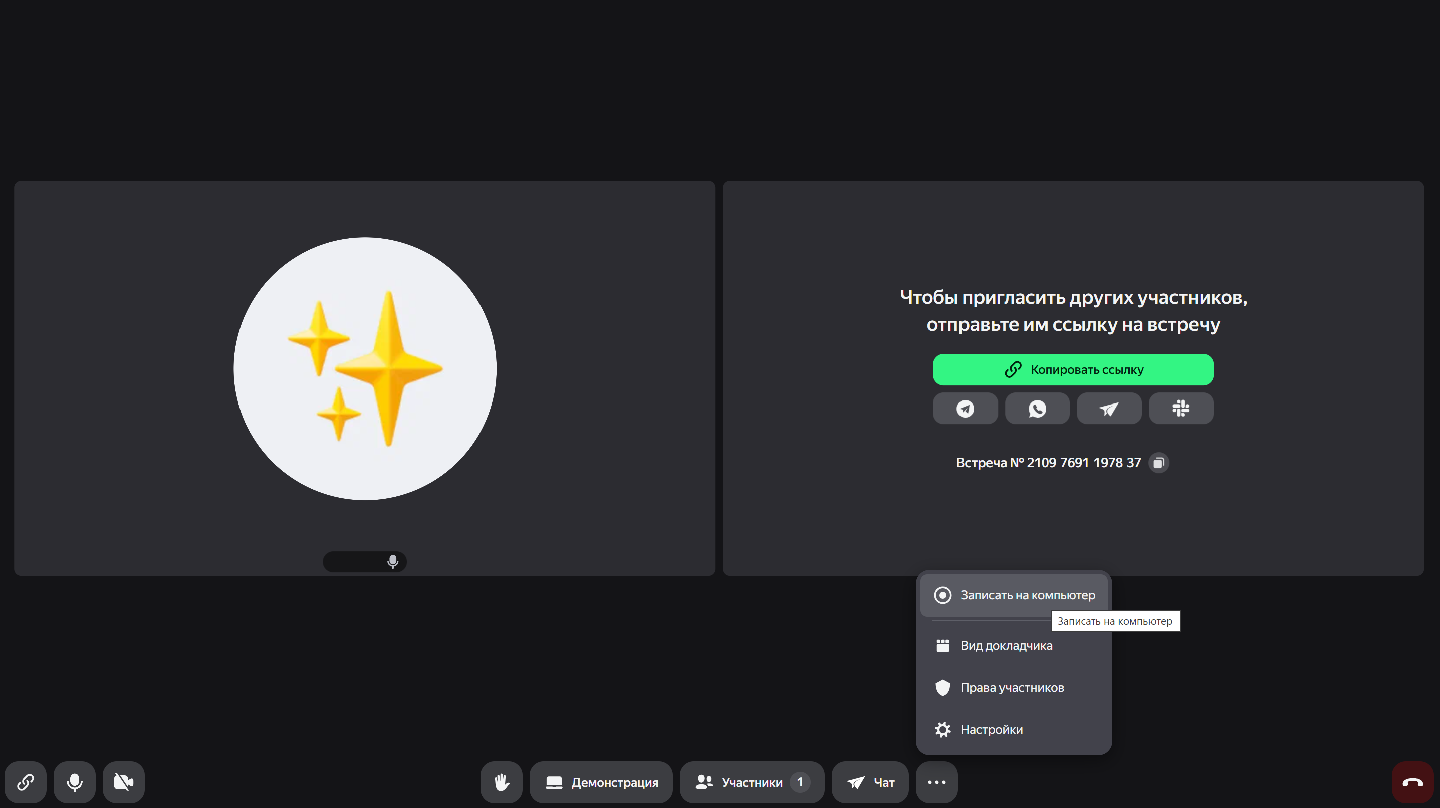
Task: End the call with red phone button
Action: point(1412,782)
